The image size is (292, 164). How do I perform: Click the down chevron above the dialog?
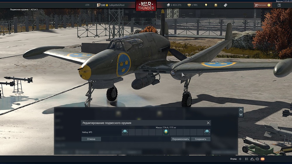pos(241,115)
